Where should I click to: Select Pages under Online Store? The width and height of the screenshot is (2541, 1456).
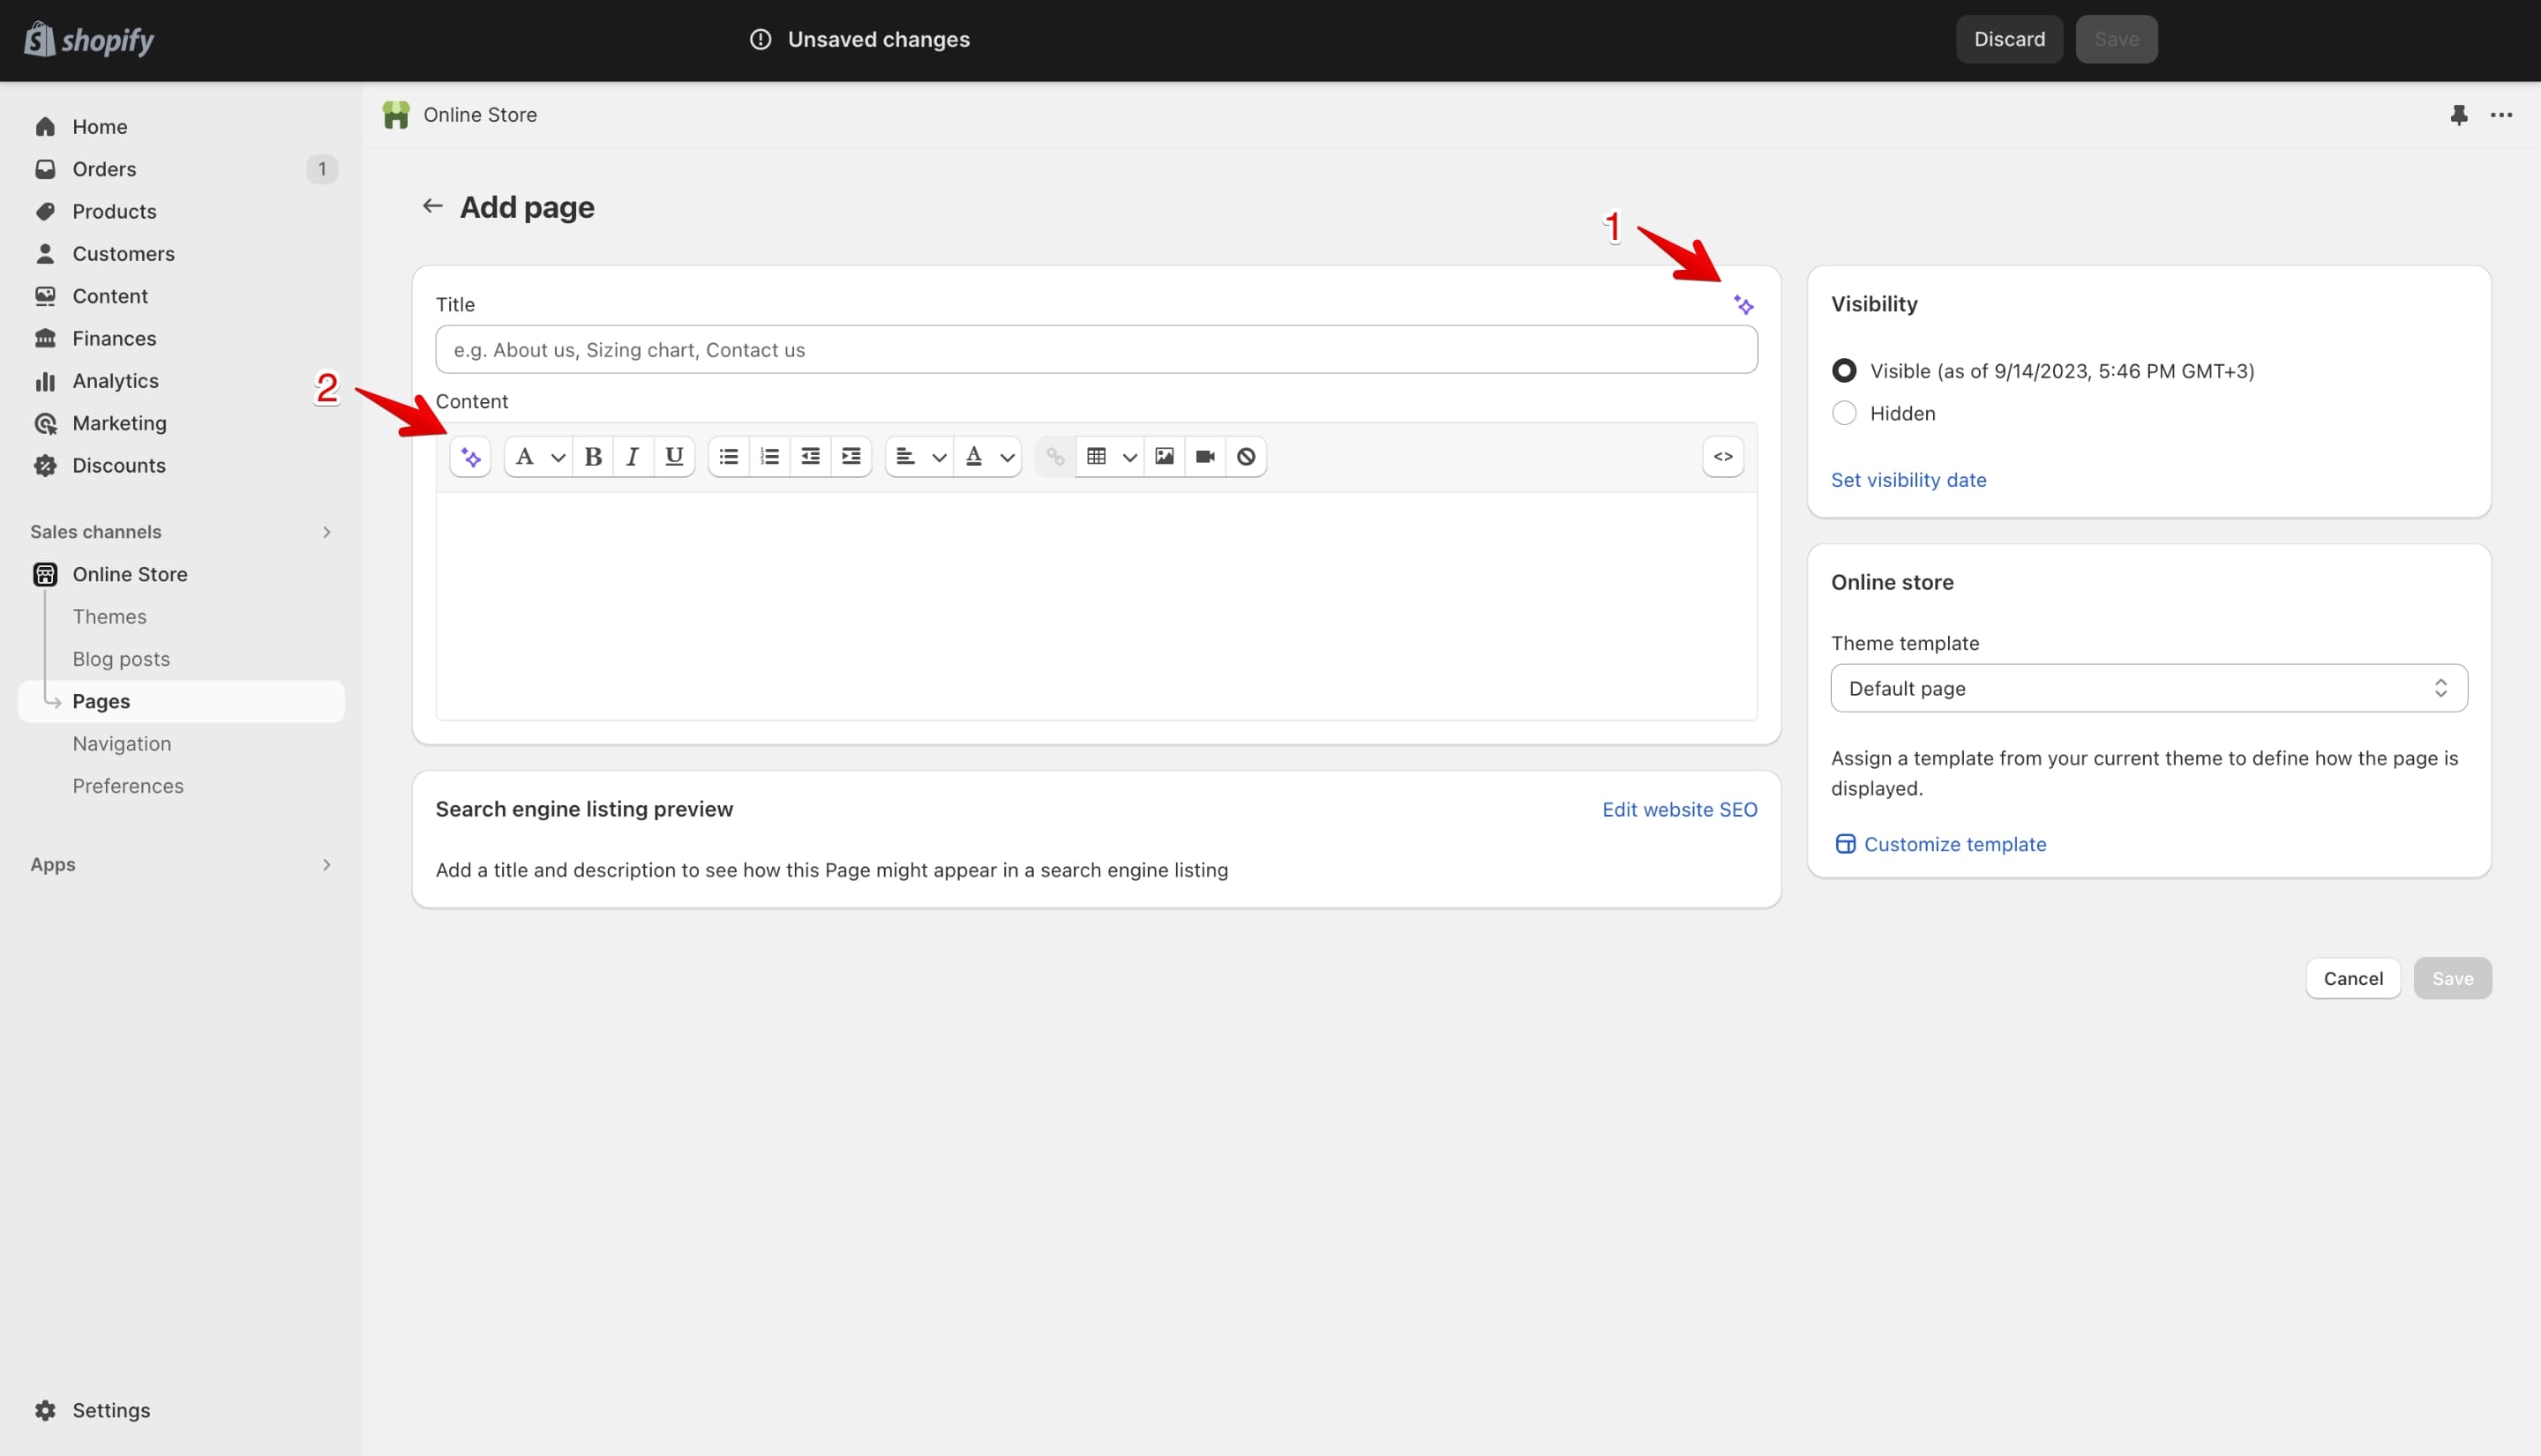(x=182, y=701)
